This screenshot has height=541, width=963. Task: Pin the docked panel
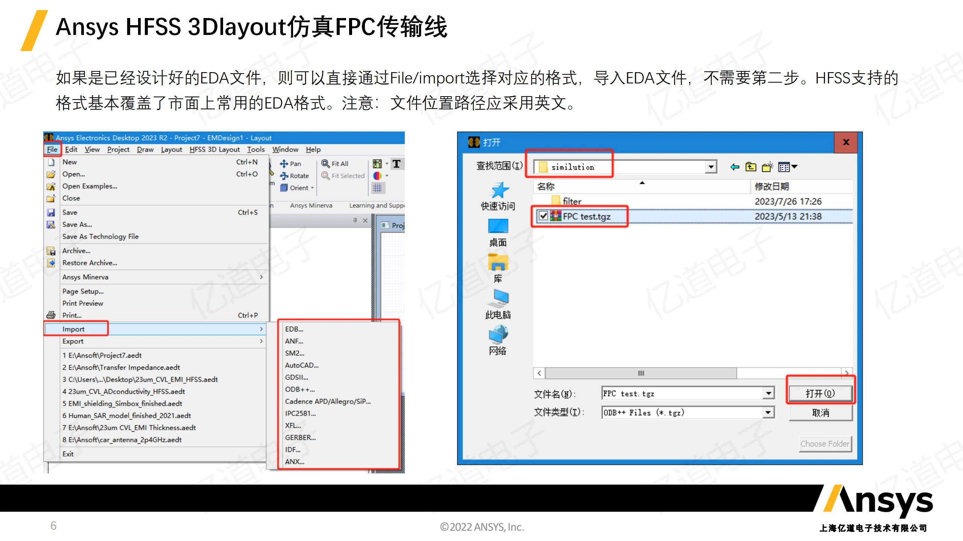[355, 221]
